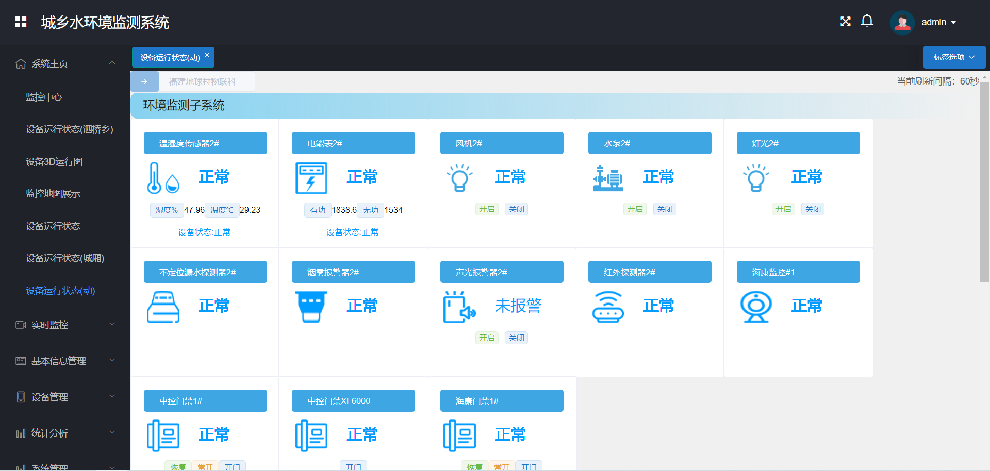The image size is (990, 471).
Task: Click the infrared detector icon
Action: pyautogui.click(x=608, y=307)
